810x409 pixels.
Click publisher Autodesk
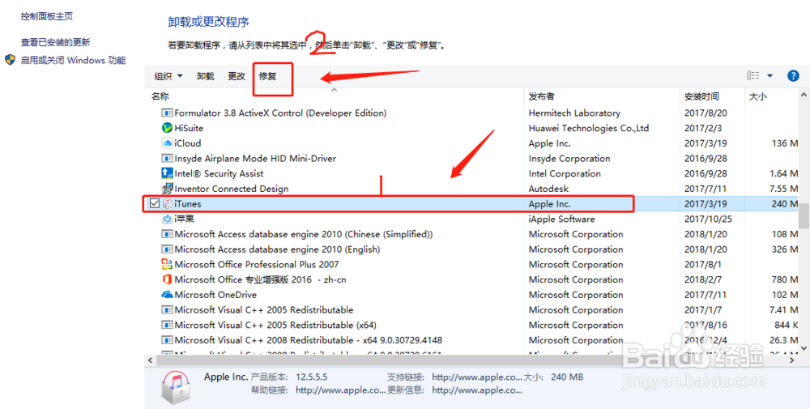pyautogui.click(x=548, y=189)
